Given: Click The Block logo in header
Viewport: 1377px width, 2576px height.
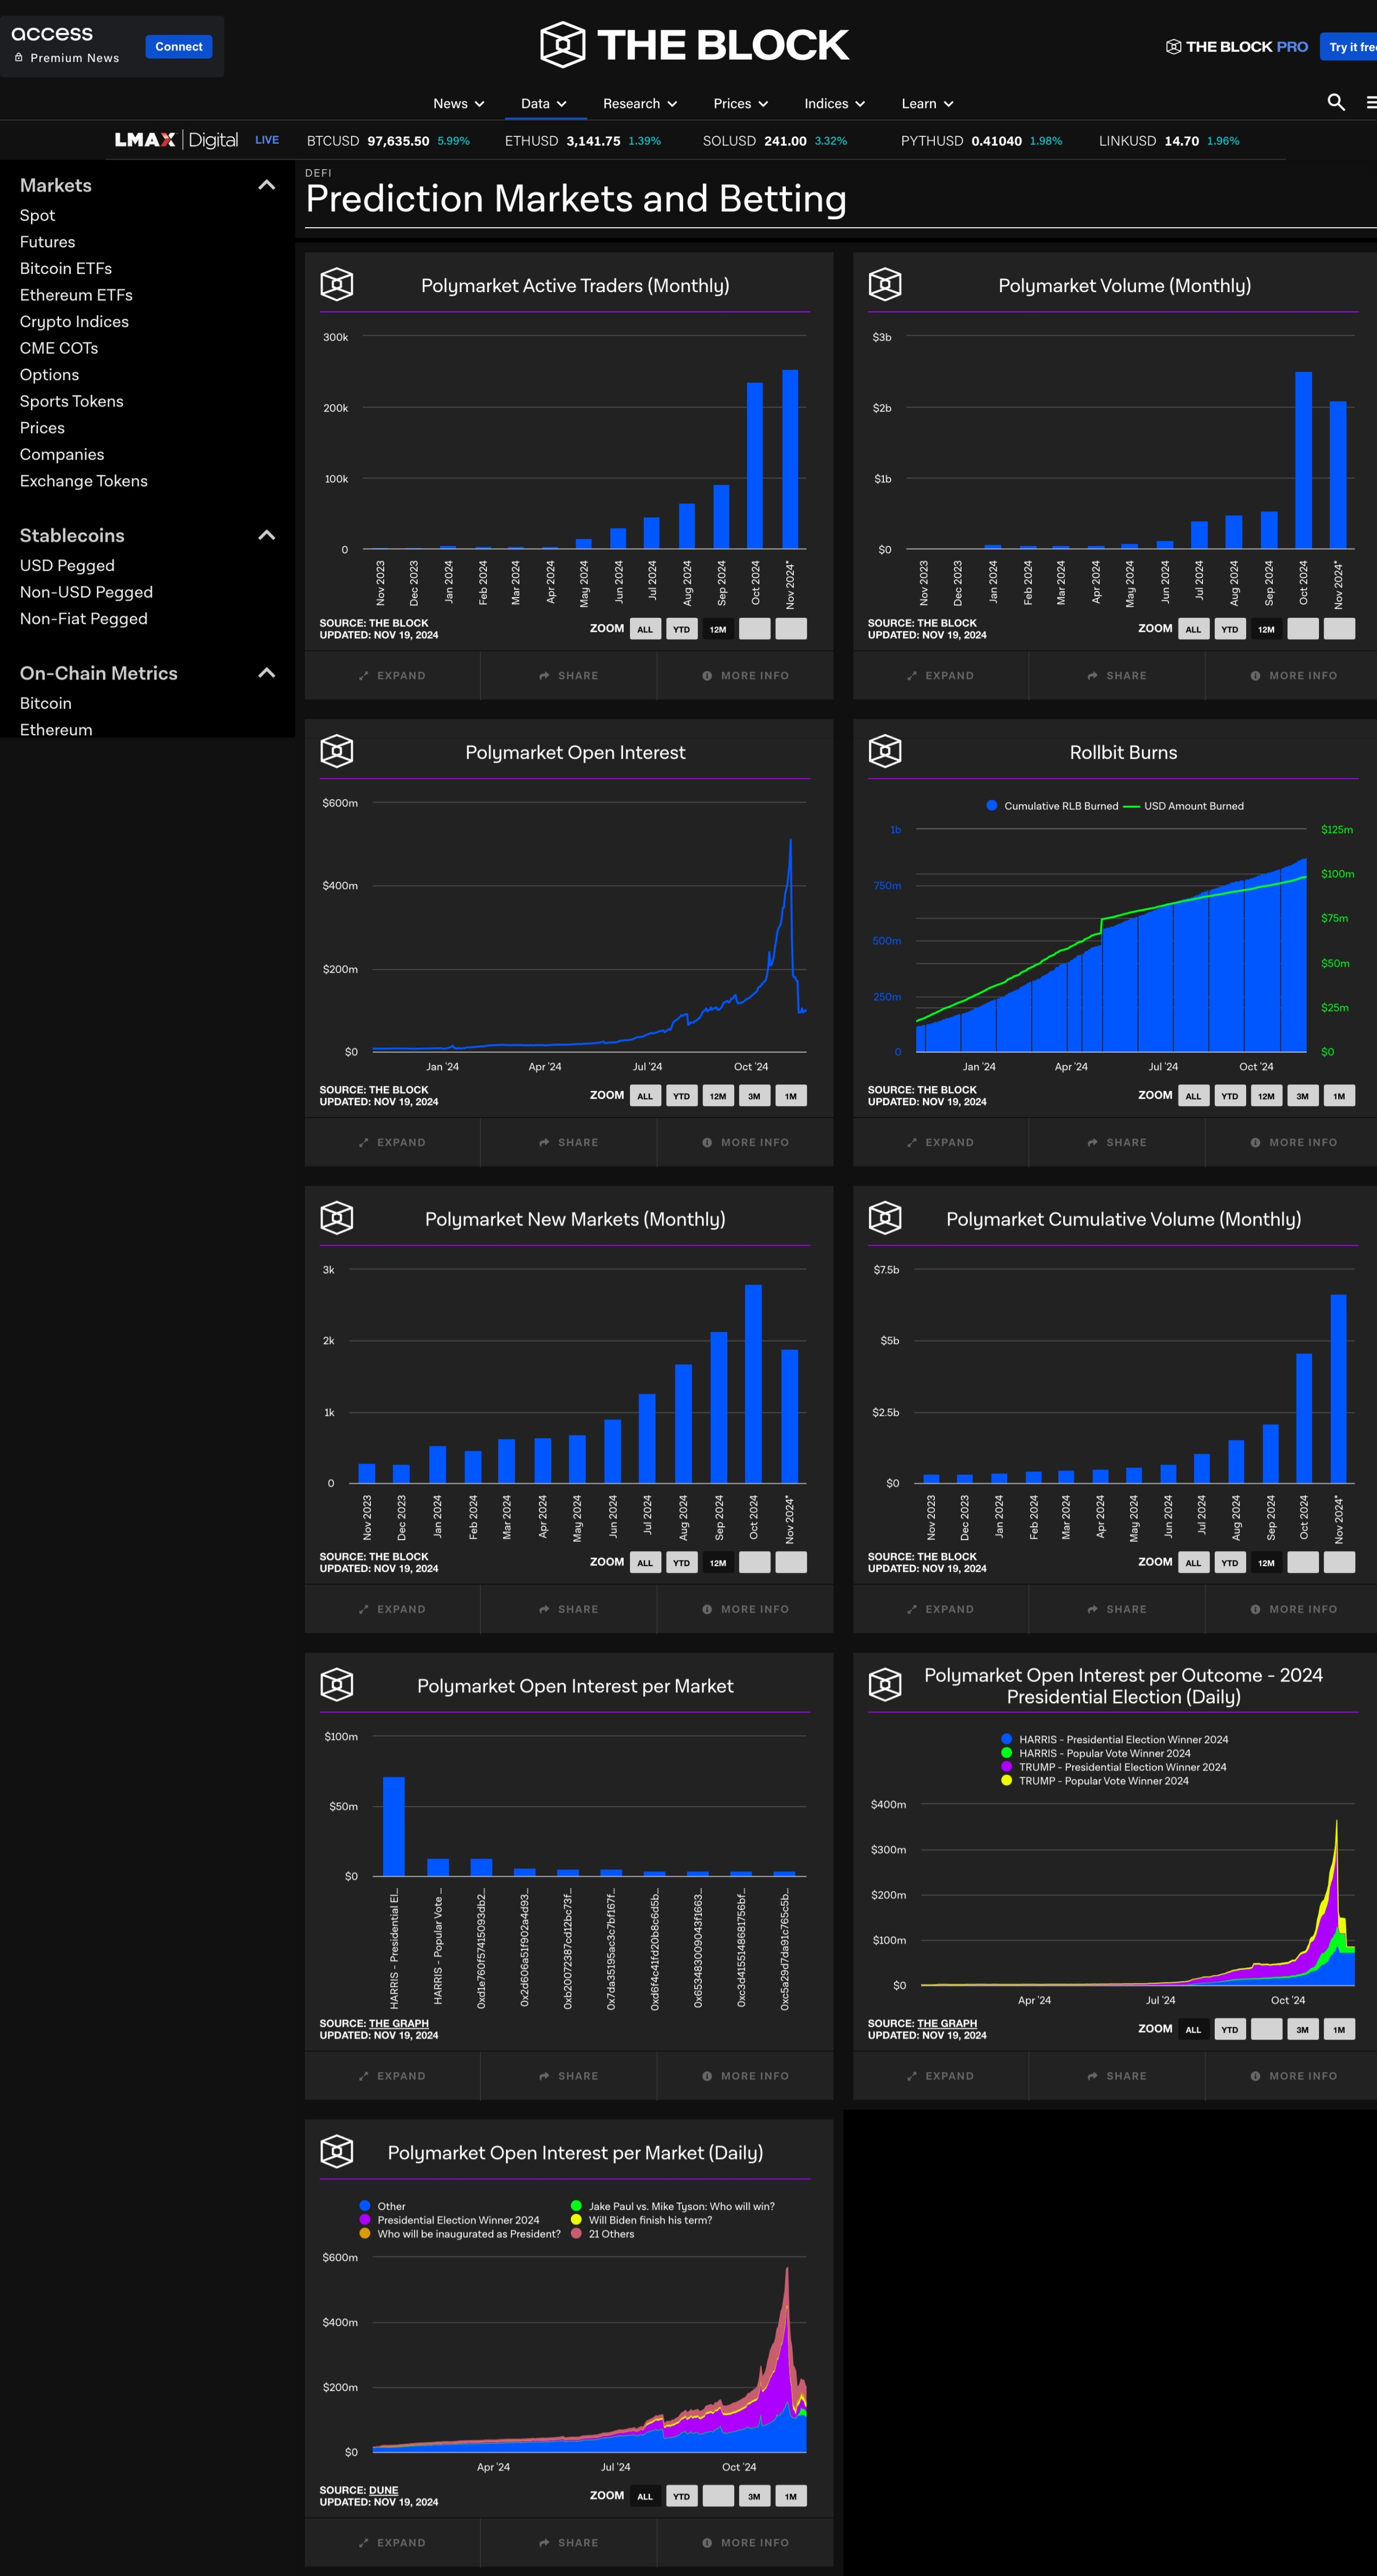Looking at the screenshot, I should pyautogui.click(x=694, y=45).
